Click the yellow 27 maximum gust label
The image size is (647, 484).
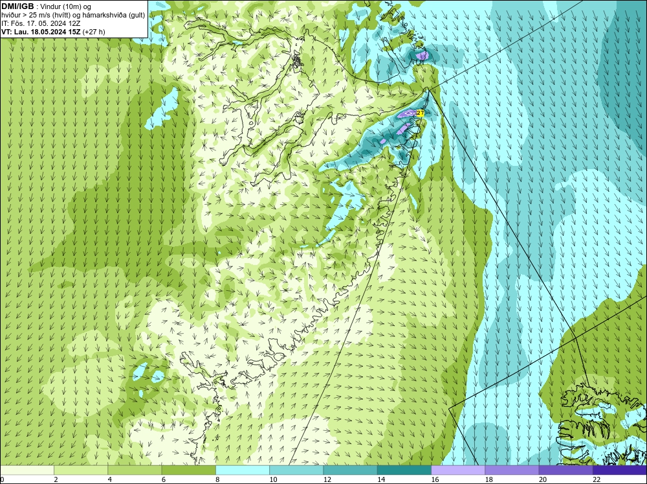click(420, 113)
